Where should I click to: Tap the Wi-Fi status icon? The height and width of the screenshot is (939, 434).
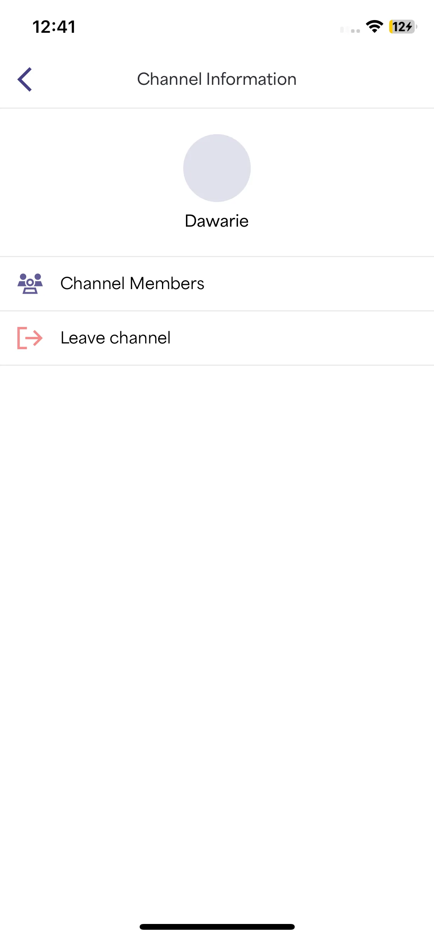[374, 27]
